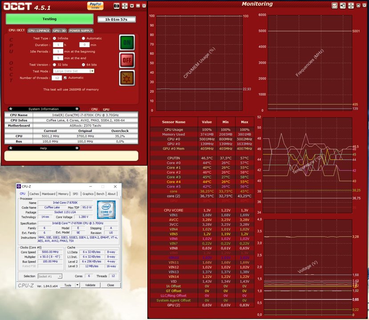The height and width of the screenshot is (320, 369).
Task: Click the Monitoring window restore icon
Action: 358,5
